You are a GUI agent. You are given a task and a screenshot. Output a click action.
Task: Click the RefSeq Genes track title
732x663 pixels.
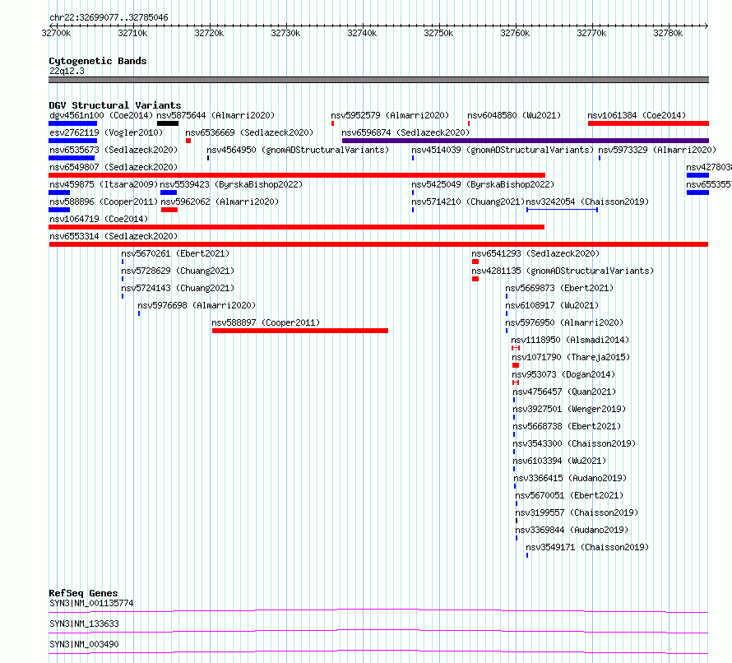click(x=83, y=593)
